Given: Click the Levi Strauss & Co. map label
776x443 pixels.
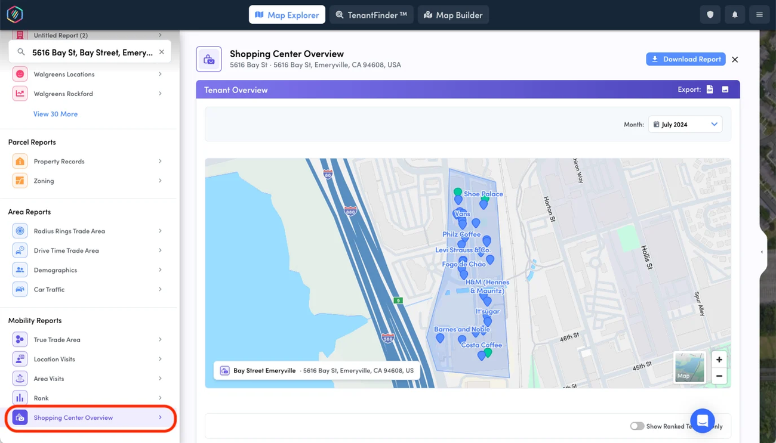Looking at the screenshot, I should [463, 250].
